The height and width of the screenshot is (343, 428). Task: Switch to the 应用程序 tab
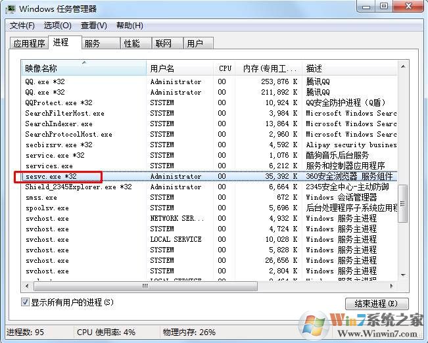(x=29, y=43)
